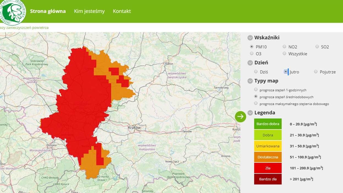The height and width of the screenshot is (193, 343).
Task: Switch forecast day to Dziś
Action: point(256,72)
